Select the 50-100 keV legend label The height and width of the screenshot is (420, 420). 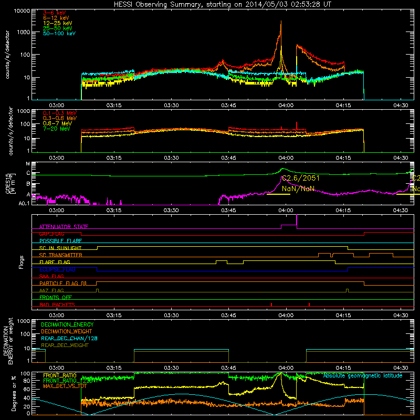tap(59, 34)
